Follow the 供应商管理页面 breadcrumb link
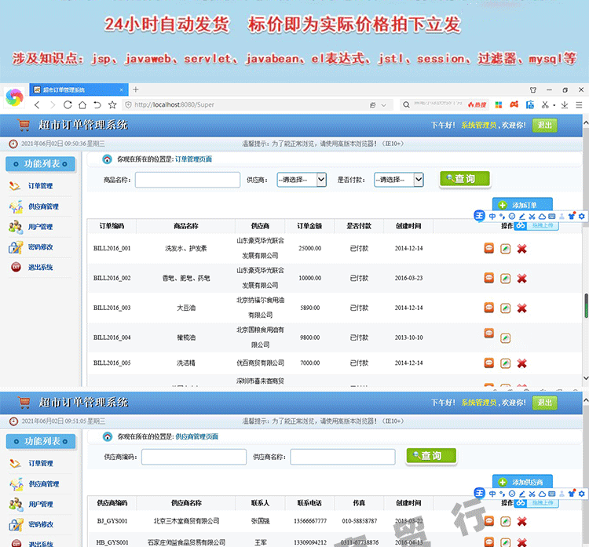 [197, 436]
